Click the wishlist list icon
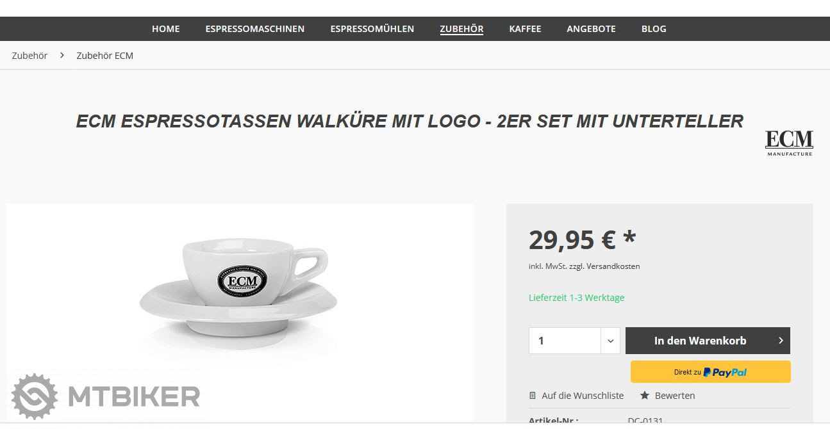 tap(533, 396)
